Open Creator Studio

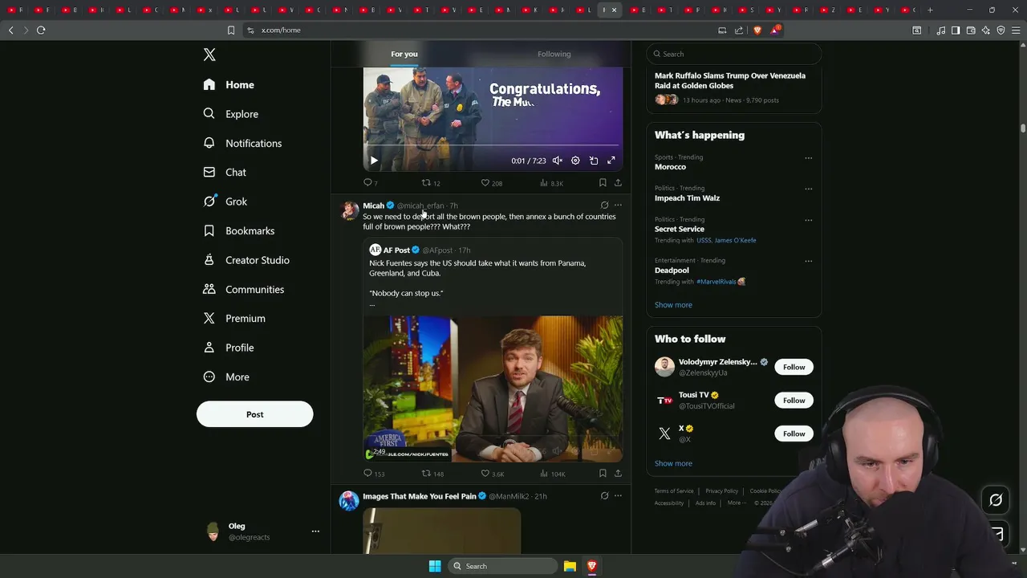(x=246, y=260)
